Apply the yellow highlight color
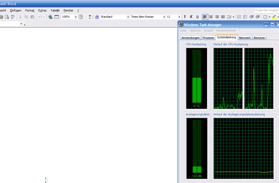The height and width of the screenshot is (183, 279). (274, 17)
